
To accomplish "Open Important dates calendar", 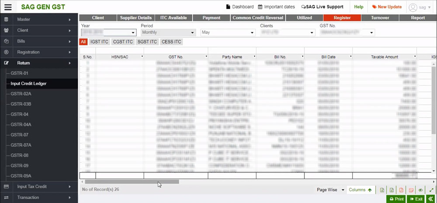I will [277, 7].
